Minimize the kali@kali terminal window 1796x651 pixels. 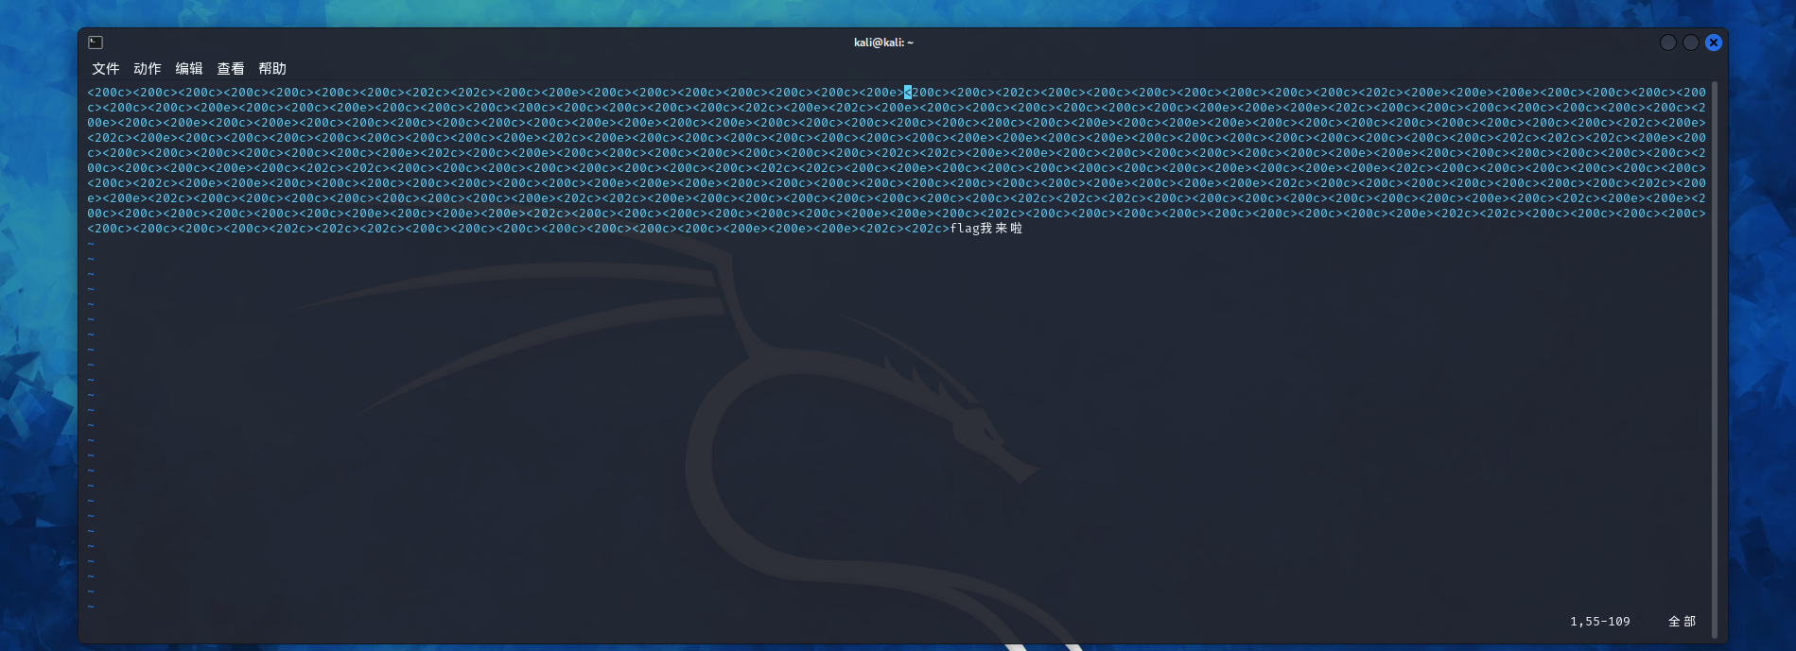click(x=1668, y=43)
